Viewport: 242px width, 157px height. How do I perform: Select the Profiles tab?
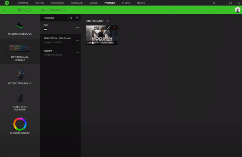click(x=110, y=3)
